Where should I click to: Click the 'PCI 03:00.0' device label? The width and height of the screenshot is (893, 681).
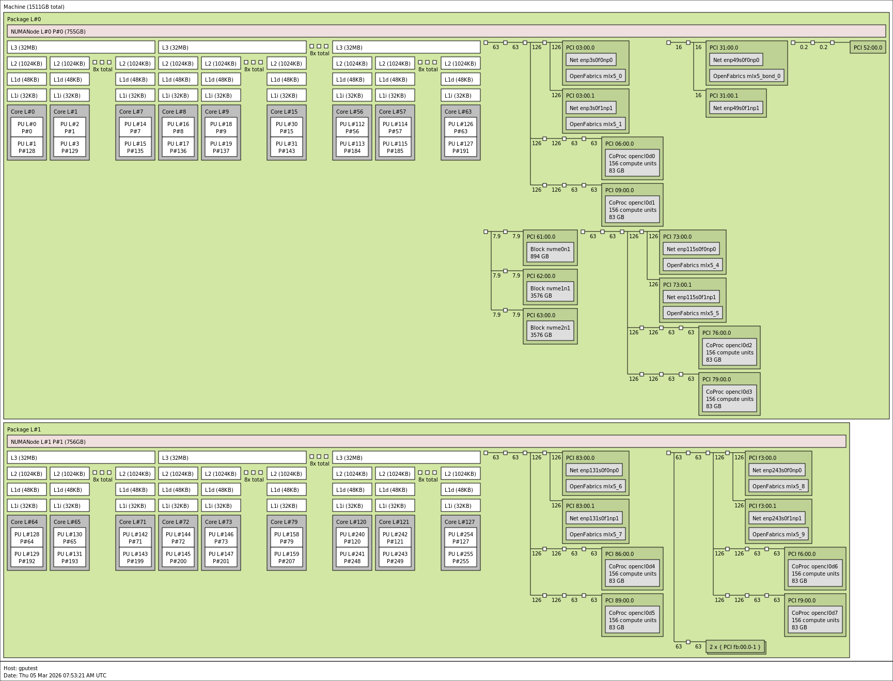pos(580,48)
